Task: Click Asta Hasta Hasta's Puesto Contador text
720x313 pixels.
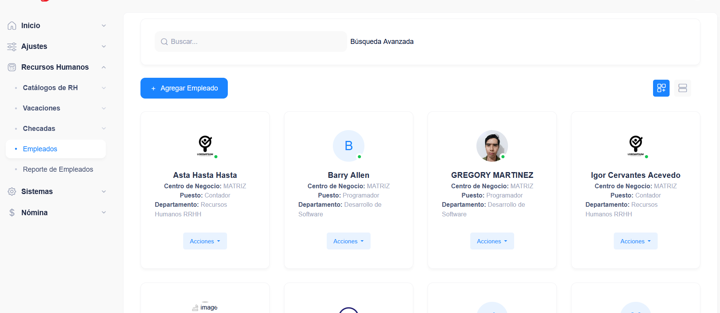Action: (x=205, y=196)
